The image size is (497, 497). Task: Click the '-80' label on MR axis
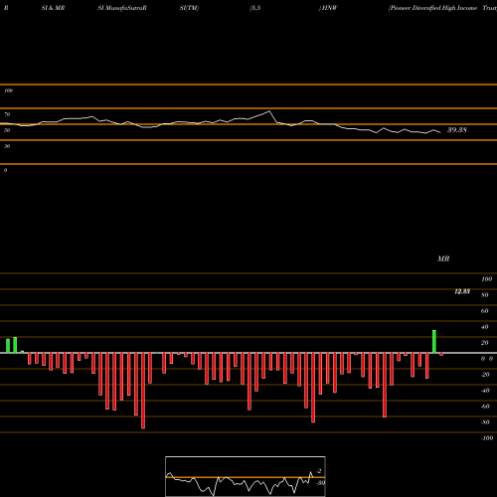point(485,422)
